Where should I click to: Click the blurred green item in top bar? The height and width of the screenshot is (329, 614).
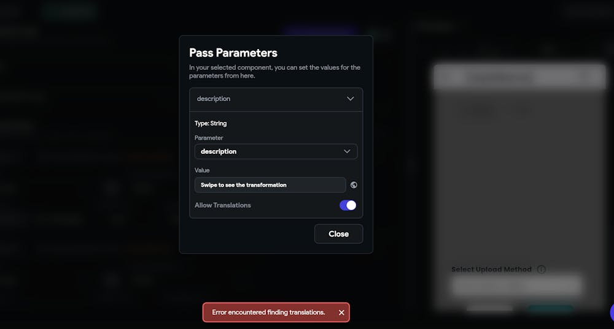(70, 11)
